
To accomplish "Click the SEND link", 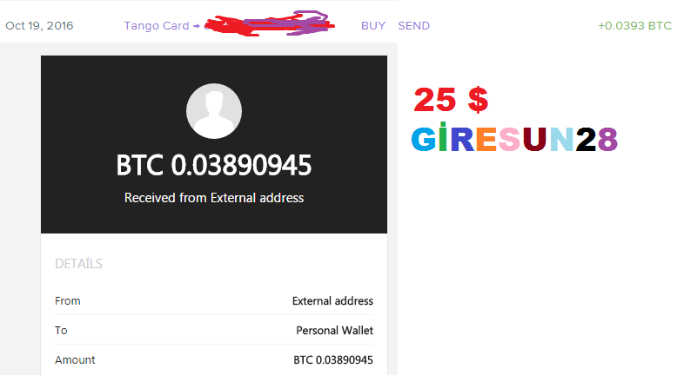I will [x=413, y=26].
